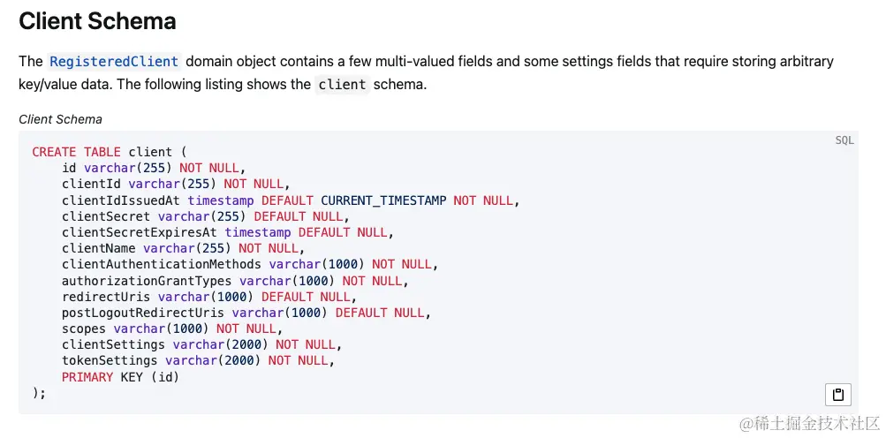Click the SQL language label
886x438 pixels.
tap(844, 140)
